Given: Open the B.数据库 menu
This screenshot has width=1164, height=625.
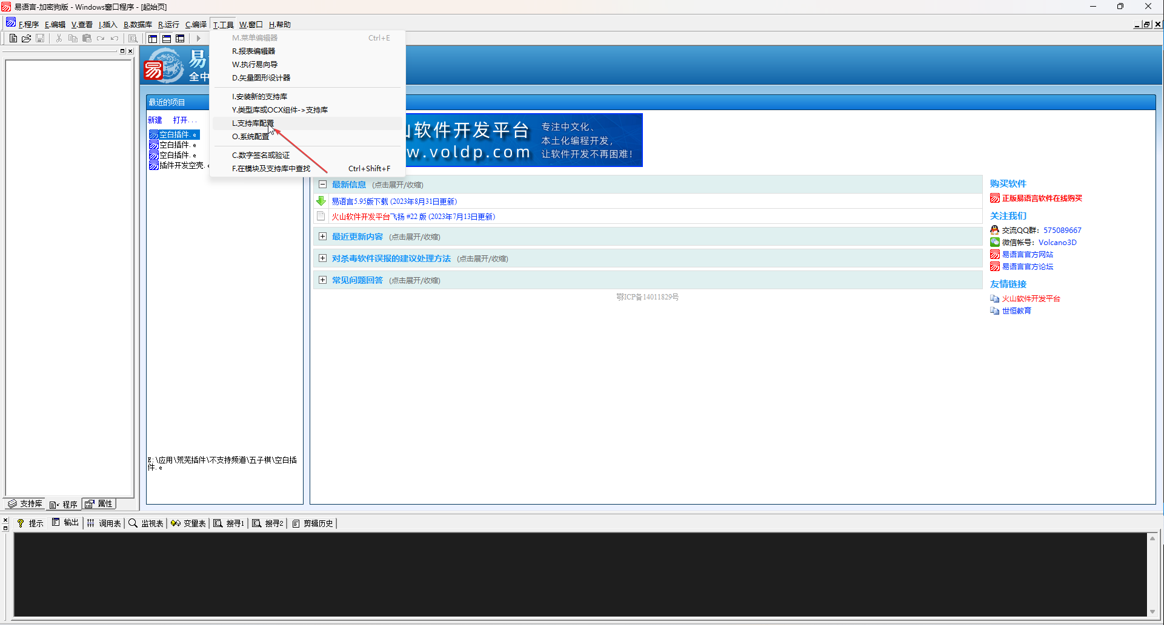Looking at the screenshot, I should (x=138, y=25).
